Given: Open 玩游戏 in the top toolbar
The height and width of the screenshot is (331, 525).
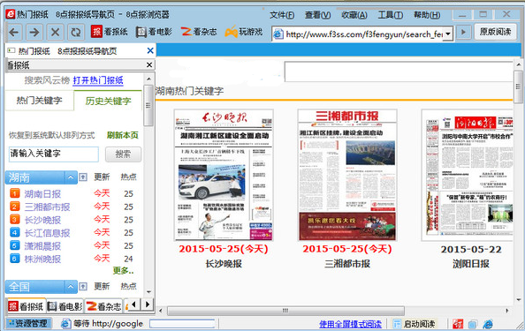Looking at the screenshot, I should [x=243, y=32].
